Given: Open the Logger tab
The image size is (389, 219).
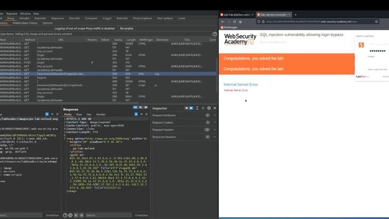Looking at the screenshot, I should point(107,18).
